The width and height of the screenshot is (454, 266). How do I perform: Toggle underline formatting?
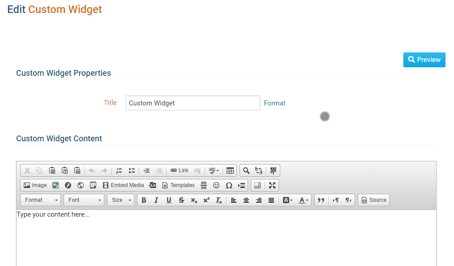pos(169,200)
